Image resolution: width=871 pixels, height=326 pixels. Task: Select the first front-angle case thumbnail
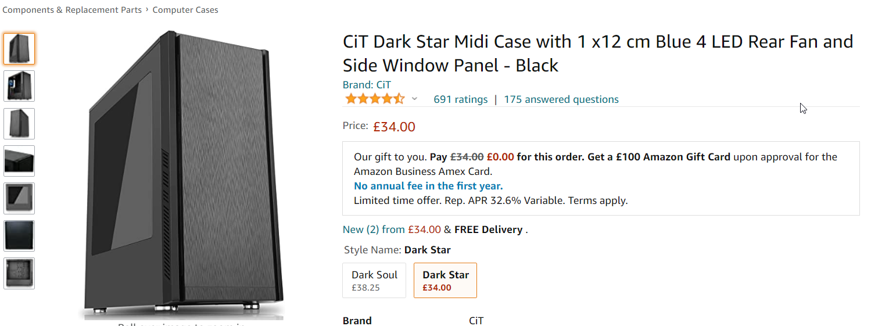[19, 49]
